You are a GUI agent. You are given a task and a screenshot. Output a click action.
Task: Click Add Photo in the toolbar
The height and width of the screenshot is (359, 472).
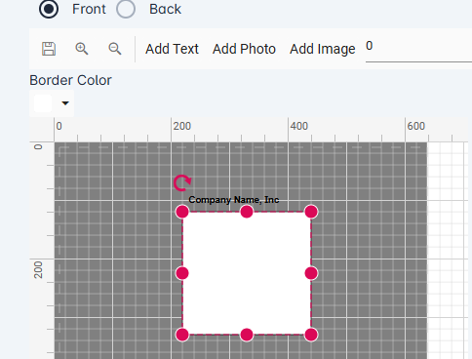coord(244,49)
